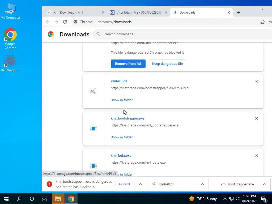Click the red danger warning icon

[49, 184]
